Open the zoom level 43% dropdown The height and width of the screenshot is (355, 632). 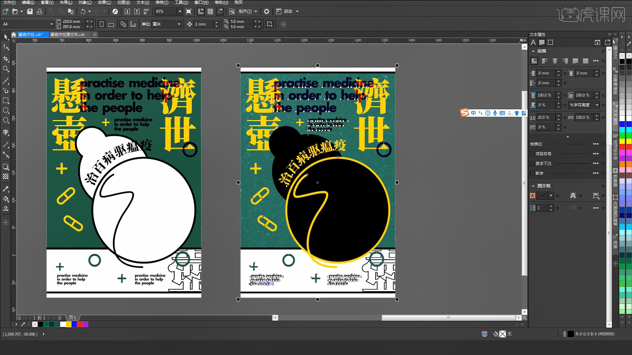pos(180,11)
